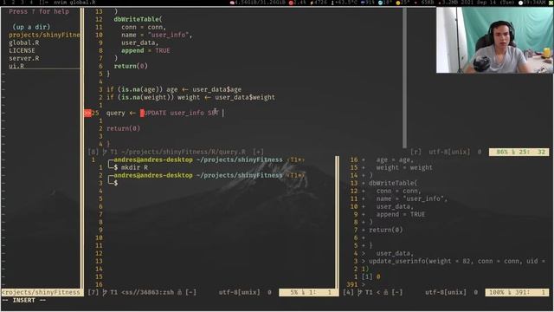Click 'dbWriteTable(' in the R console pane
The height and width of the screenshot is (312, 554).
(393, 183)
